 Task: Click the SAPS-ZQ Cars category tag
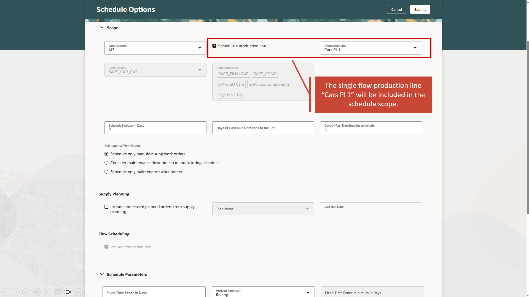pos(231,84)
